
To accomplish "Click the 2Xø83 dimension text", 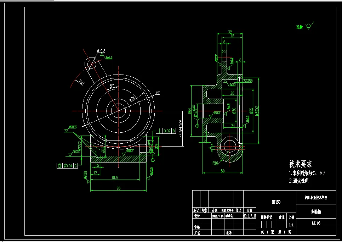I will [x=248, y=81].
